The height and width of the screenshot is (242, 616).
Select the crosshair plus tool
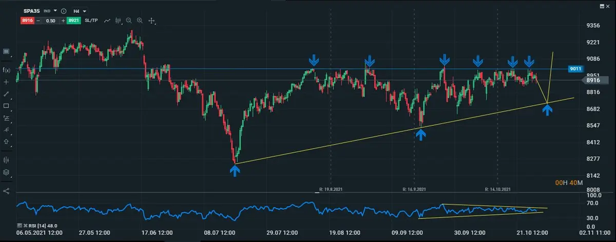pos(7,82)
